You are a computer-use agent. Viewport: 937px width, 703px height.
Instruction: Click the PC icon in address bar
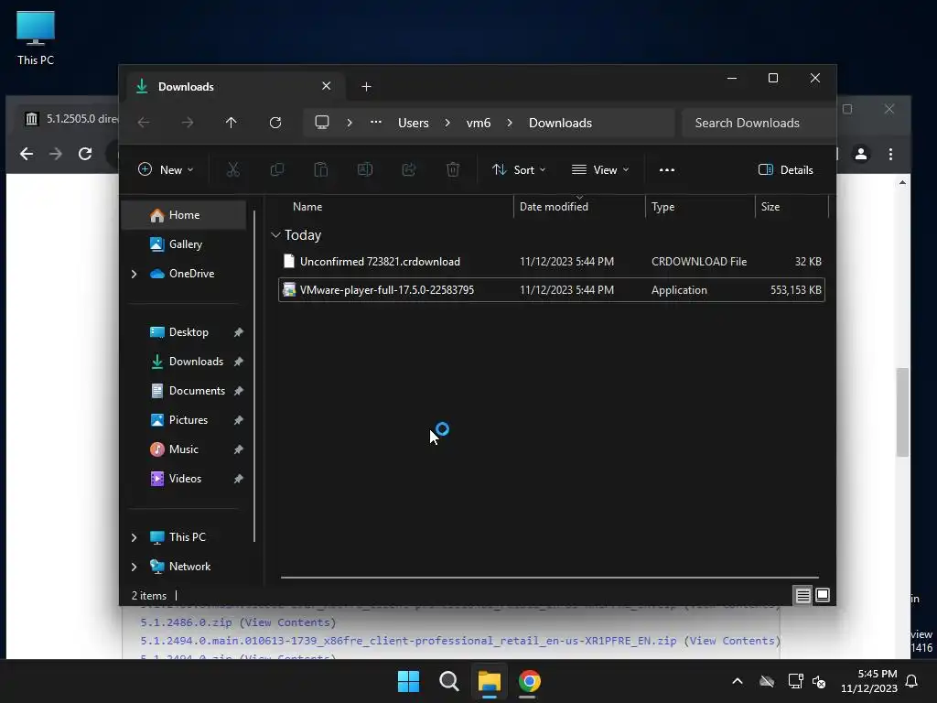[322, 123]
